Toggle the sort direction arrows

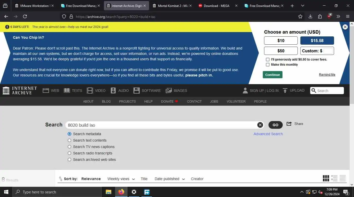pos(60,179)
